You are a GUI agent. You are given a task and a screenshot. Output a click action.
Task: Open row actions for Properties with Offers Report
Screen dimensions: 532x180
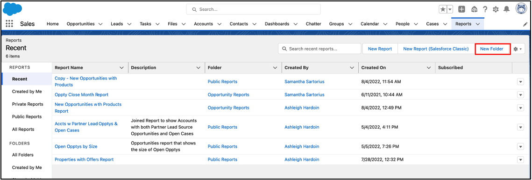pos(520,159)
